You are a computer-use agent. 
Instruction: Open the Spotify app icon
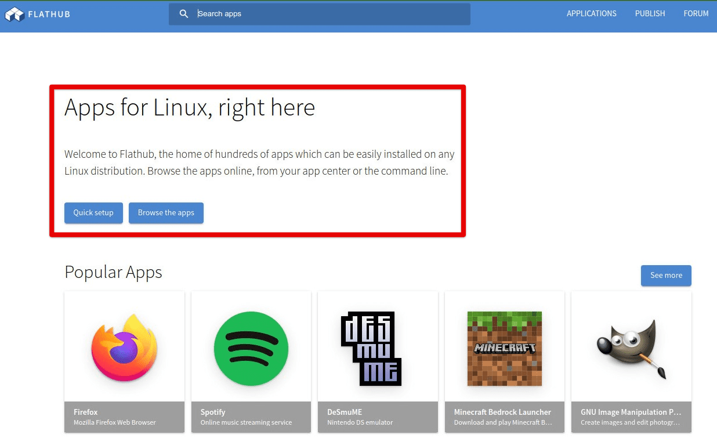point(251,347)
